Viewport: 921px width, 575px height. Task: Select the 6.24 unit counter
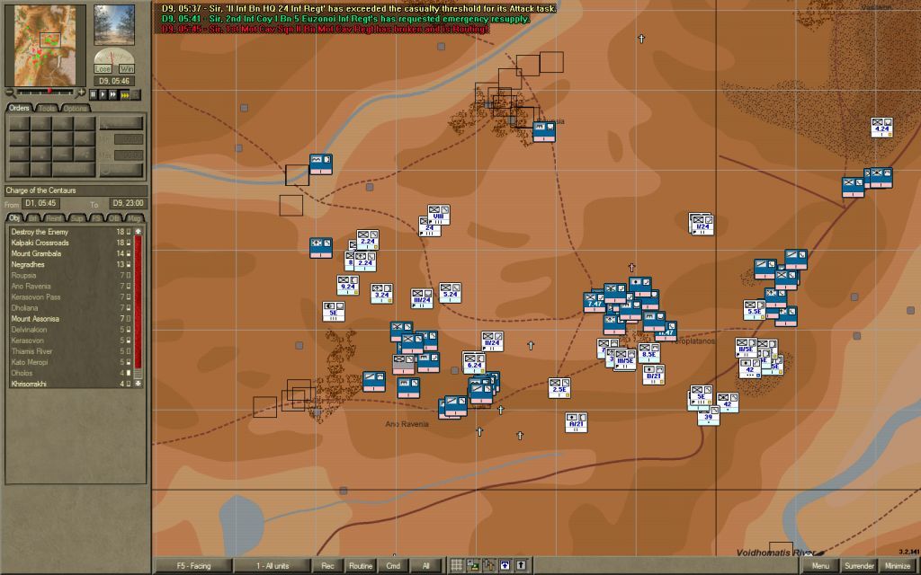coord(474,363)
